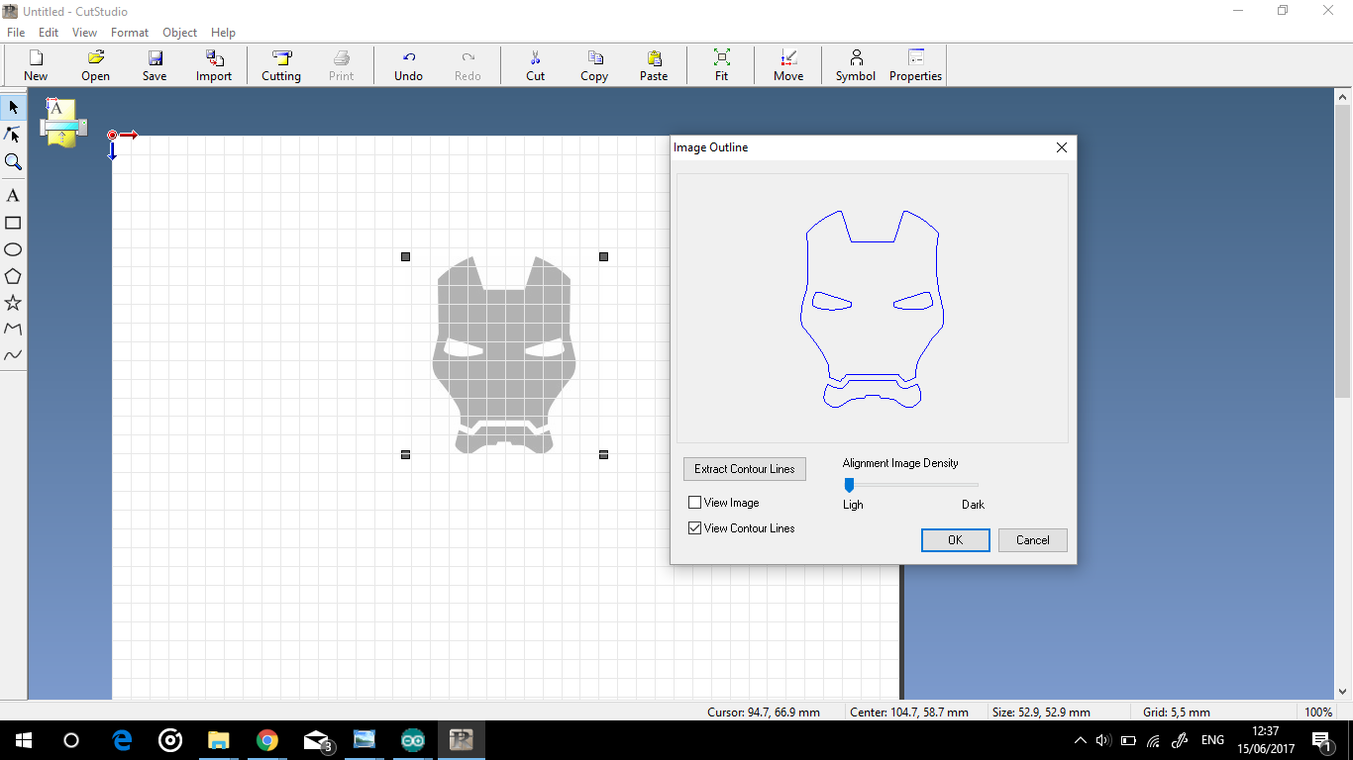
Task: Select the curve drawing tool
Action: coord(13,355)
